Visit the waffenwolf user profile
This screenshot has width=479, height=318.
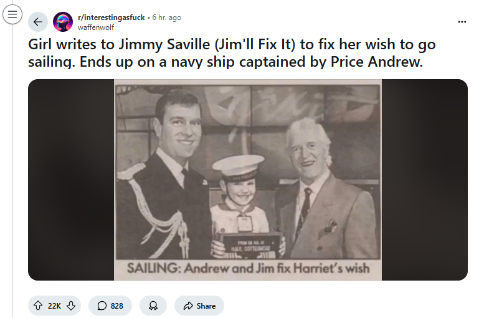[97, 27]
